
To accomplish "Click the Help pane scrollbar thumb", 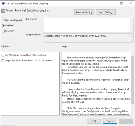I will pos(133,80).
